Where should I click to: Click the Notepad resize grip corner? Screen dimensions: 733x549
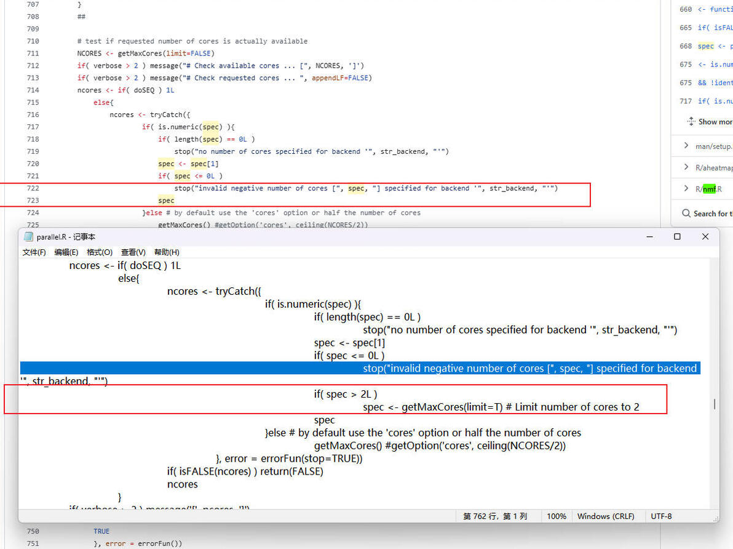pos(716,519)
